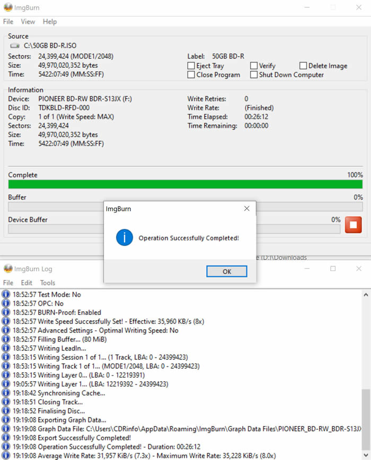Screen dimensions: 371x460
Task: Enable the Verify checkbox
Action: point(254,66)
